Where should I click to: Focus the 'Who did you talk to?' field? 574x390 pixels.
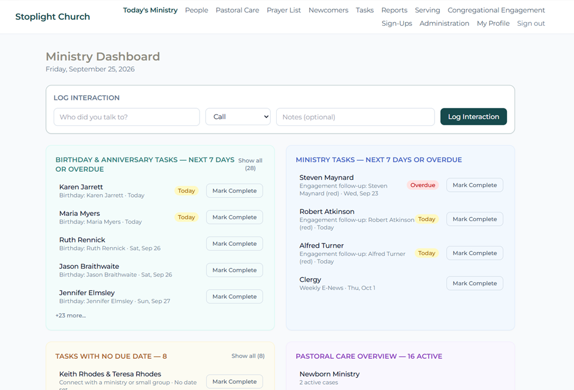pos(127,116)
